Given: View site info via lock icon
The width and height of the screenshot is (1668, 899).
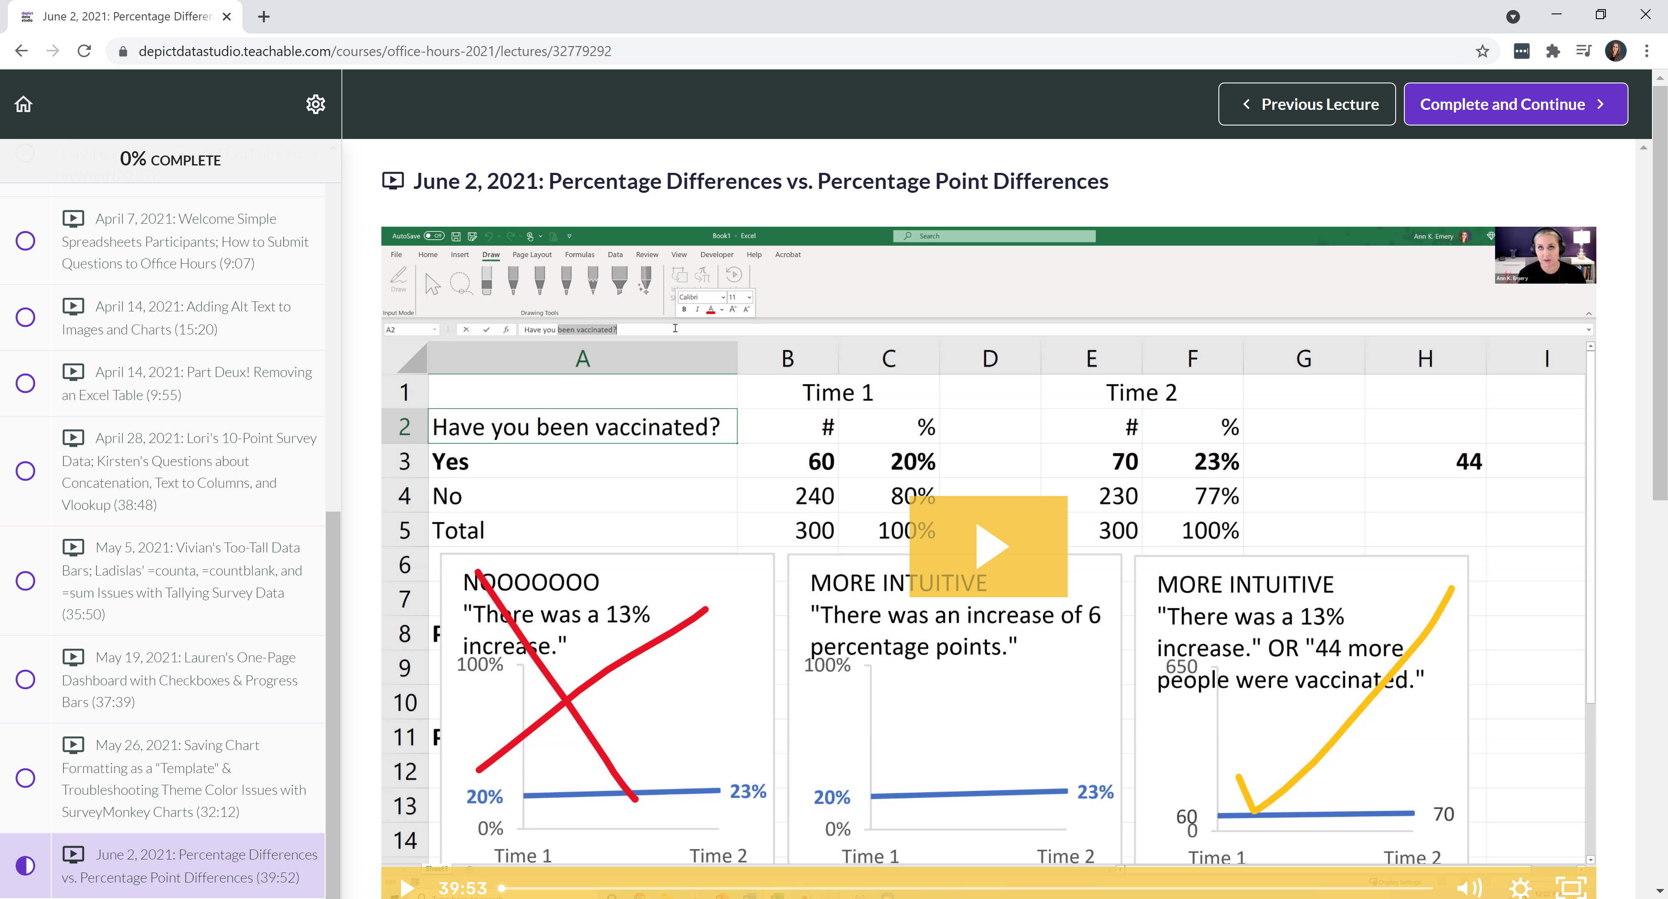Looking at the screenshot, I should pos(123,51).
